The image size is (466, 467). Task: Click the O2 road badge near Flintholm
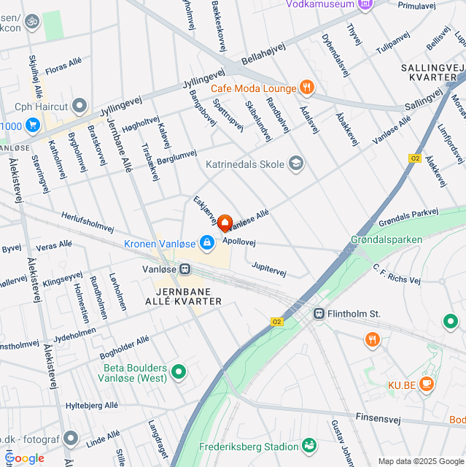click(x=276, y=322)
